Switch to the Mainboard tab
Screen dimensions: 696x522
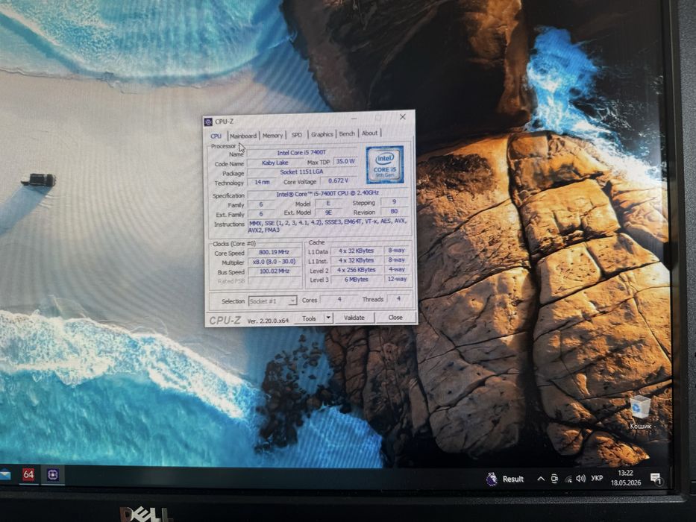[x=242, y=136]
